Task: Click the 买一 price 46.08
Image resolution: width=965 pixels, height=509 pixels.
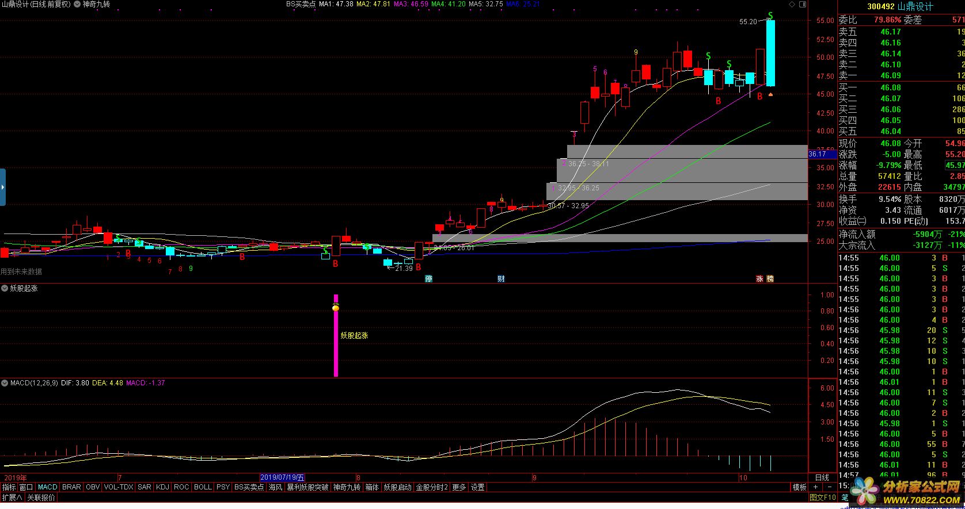Action: (x=891, y=87)
